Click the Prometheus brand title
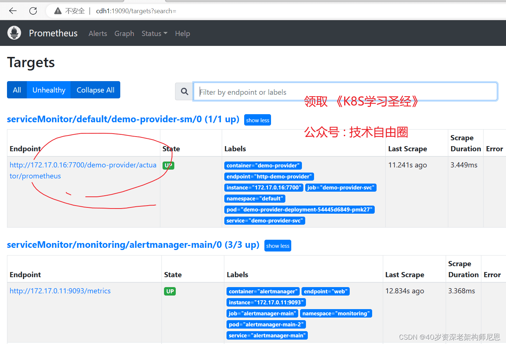Image resolution: width=506 pixels, height=344 pixels. pyautogui.click(x=53, y=33)
